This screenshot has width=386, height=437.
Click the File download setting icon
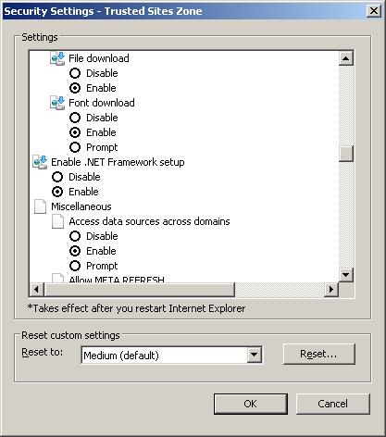(x=57, y=58)
